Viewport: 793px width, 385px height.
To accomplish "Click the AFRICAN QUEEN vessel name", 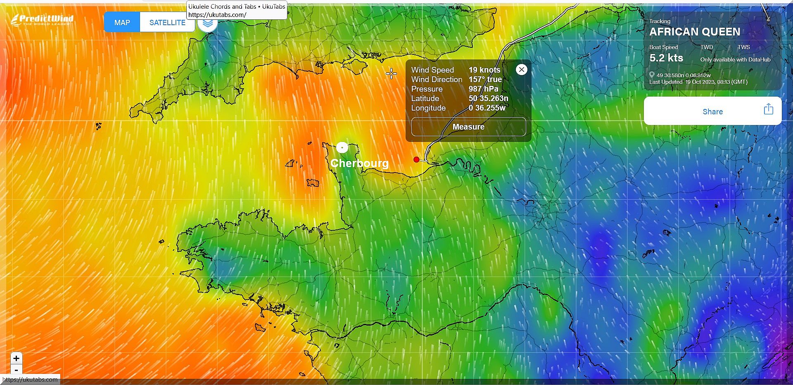I will [x=694, y=32].
